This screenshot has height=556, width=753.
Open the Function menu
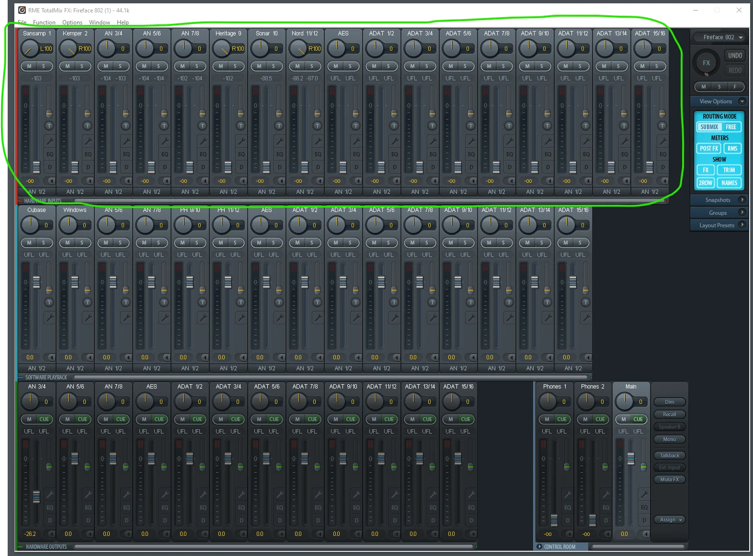44,22
